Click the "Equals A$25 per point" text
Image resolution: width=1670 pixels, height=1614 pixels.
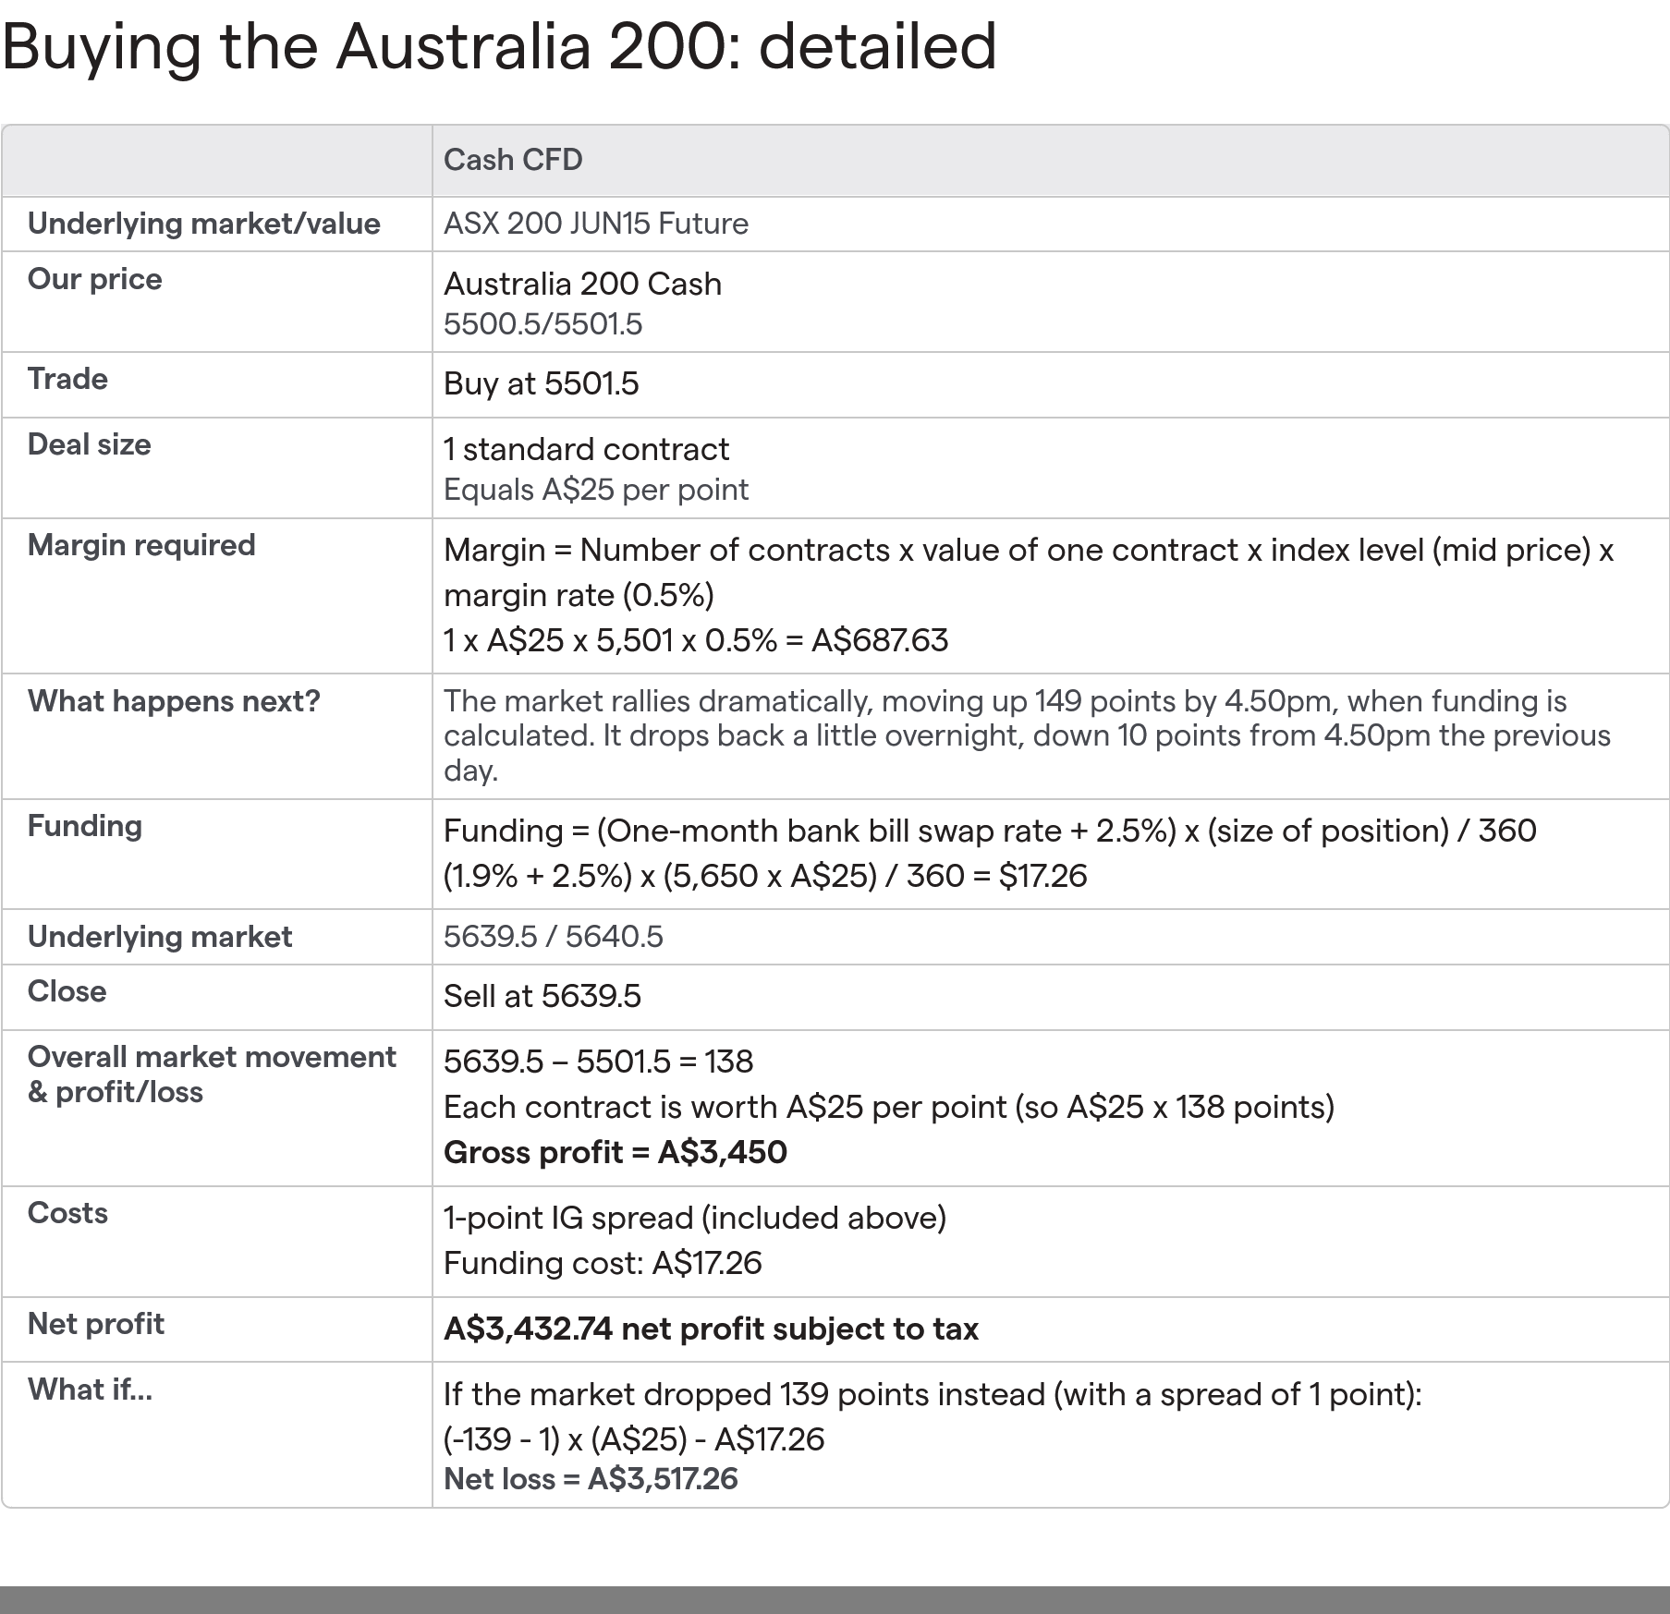point(596,490)
